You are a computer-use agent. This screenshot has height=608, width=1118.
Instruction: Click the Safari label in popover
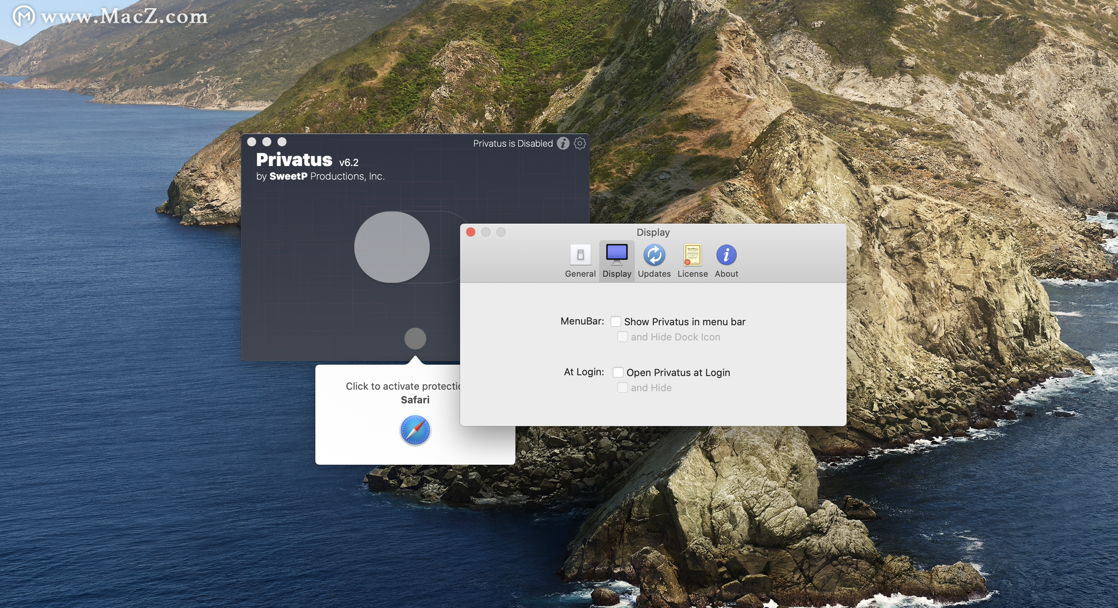click(x=415, y=400)
